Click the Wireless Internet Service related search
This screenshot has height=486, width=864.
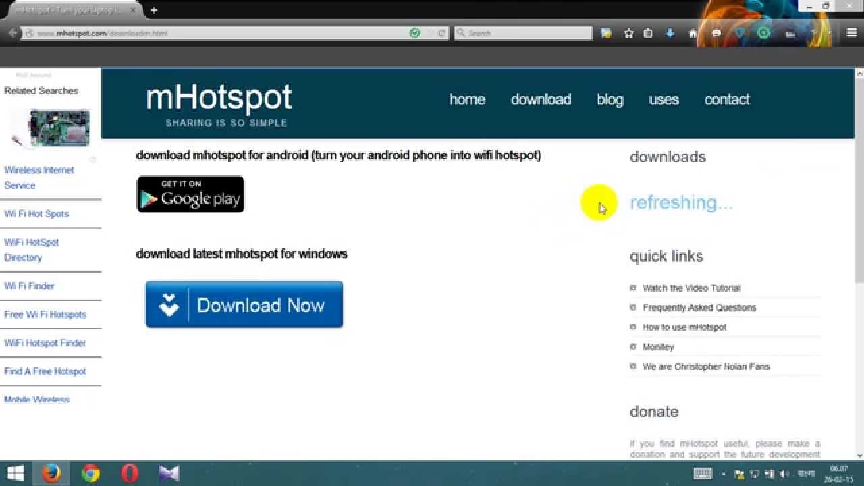point(39,178)
